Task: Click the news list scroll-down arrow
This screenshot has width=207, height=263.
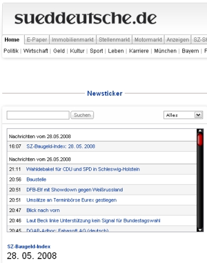Action: click(200, 230)
